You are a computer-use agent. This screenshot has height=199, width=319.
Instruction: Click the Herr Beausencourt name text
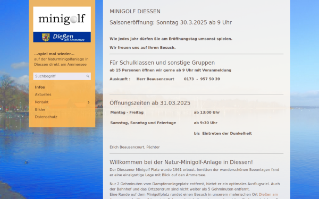point(155,79)
